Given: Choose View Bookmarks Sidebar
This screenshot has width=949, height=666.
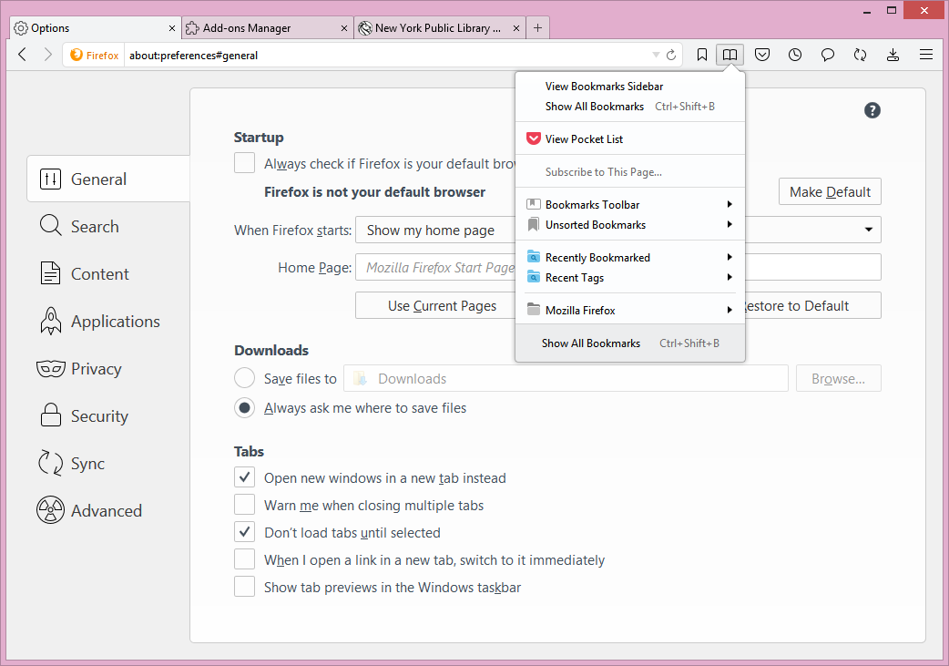Looking at the screenshot, I should [x=630, y=87].
